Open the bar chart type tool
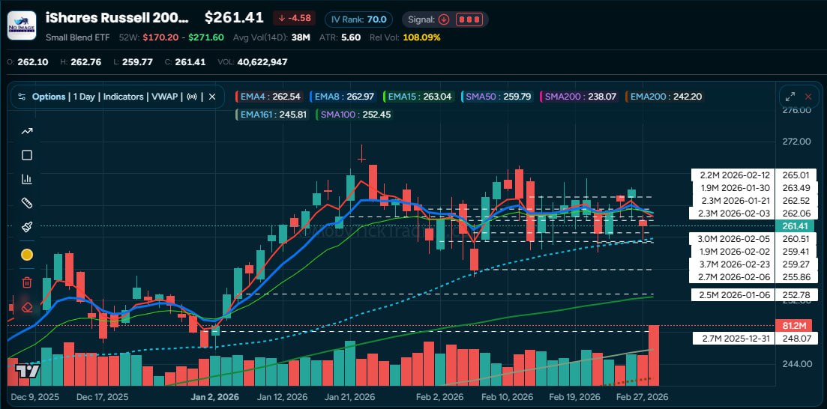Viewport: 827px width, 409px height. click(27, 179)
